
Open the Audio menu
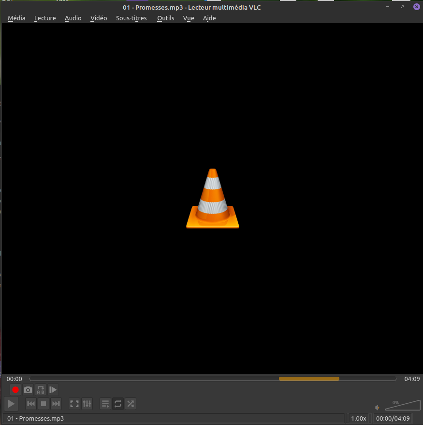[x=73, y=18]
